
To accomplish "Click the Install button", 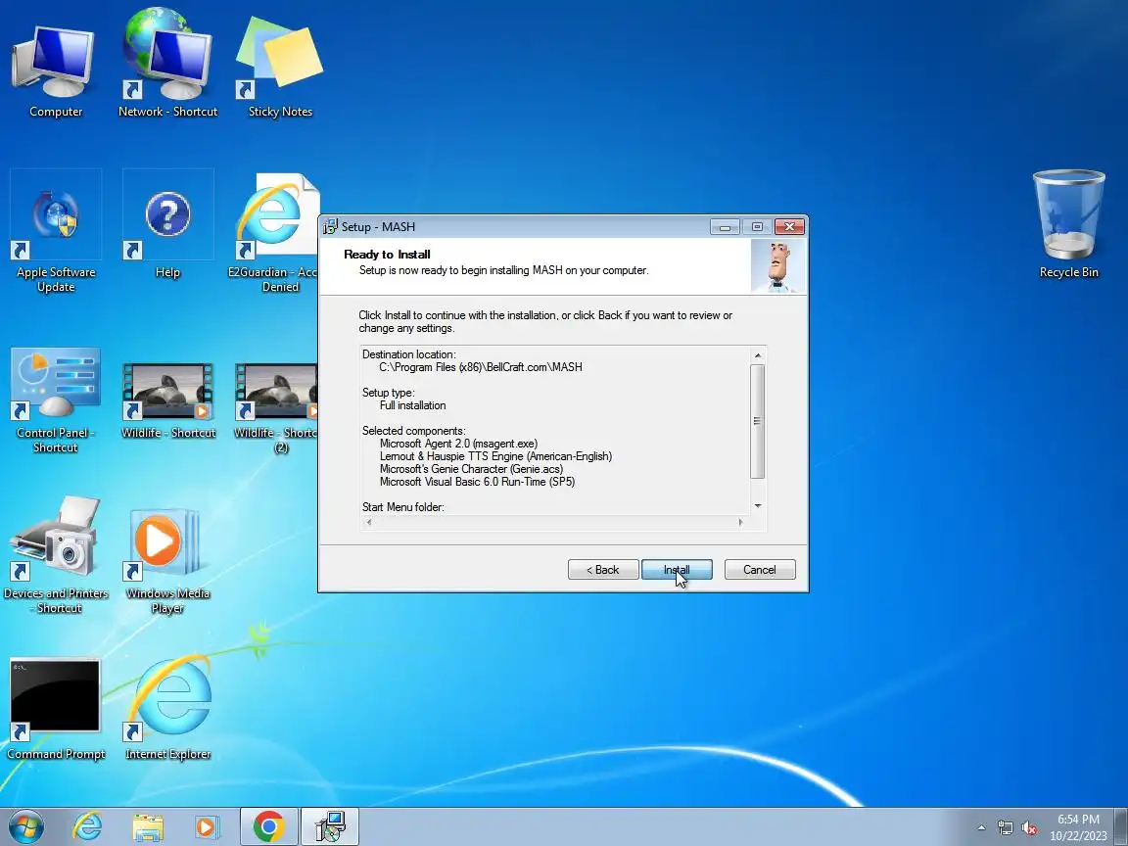I will [677, 570].
